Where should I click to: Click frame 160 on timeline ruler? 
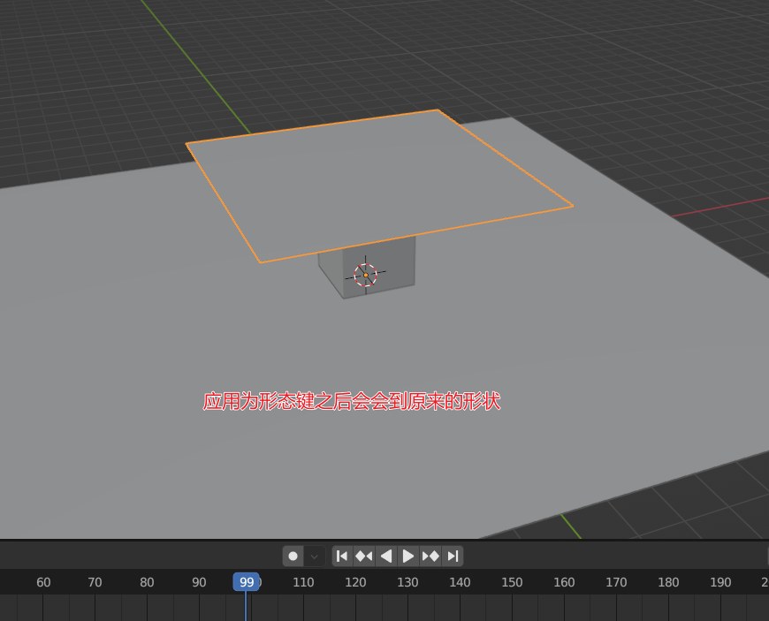[564, 582]
